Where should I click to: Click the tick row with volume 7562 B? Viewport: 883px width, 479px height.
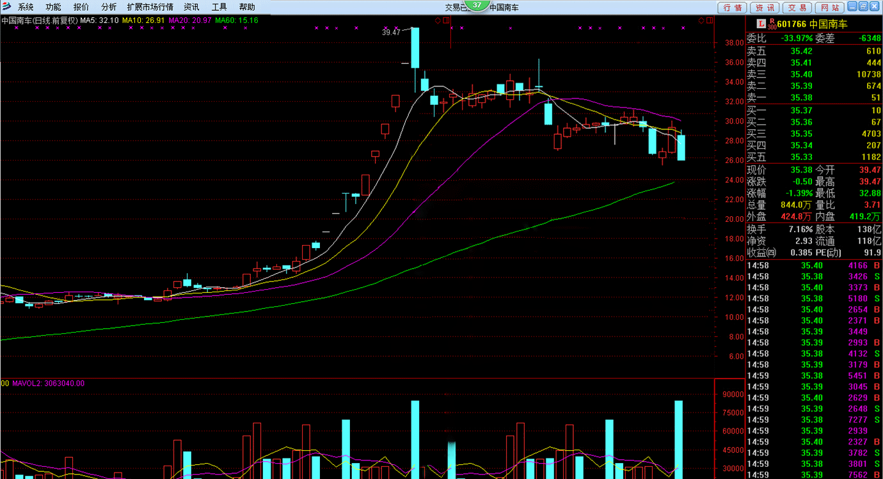(x=814, y=475)
